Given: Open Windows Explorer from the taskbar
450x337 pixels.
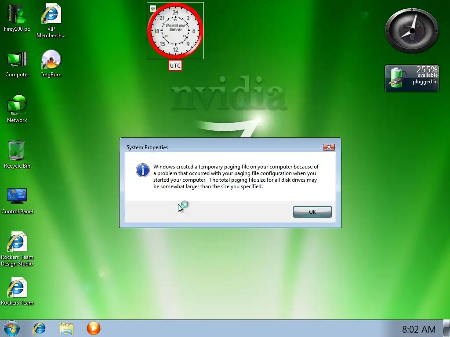Looking at the screenshot, I should (x=66, y=329).
